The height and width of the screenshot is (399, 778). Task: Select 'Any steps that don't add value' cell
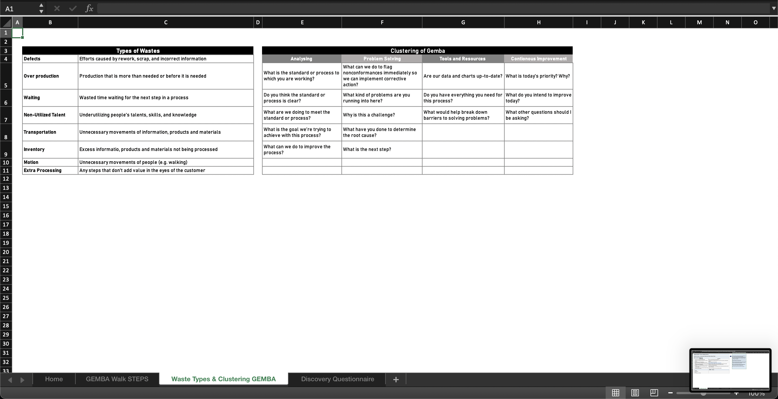[x=166, y=170]
